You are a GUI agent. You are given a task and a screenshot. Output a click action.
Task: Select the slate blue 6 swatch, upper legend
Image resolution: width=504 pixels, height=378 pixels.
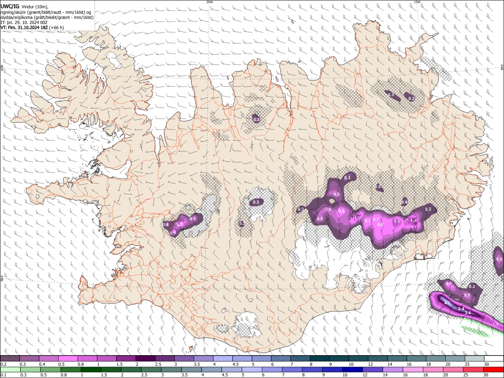[281, 358]
